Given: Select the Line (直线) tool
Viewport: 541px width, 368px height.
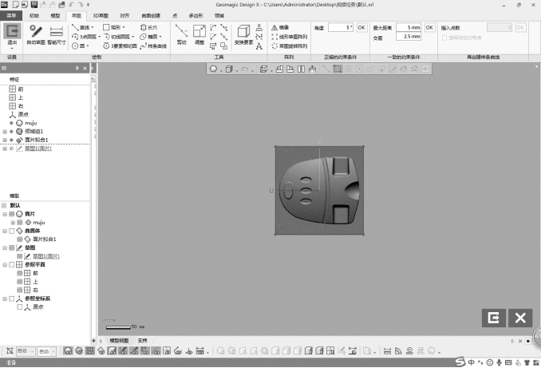Looking at the screenshot, I should pyautogui.click(x=81, y=27).
